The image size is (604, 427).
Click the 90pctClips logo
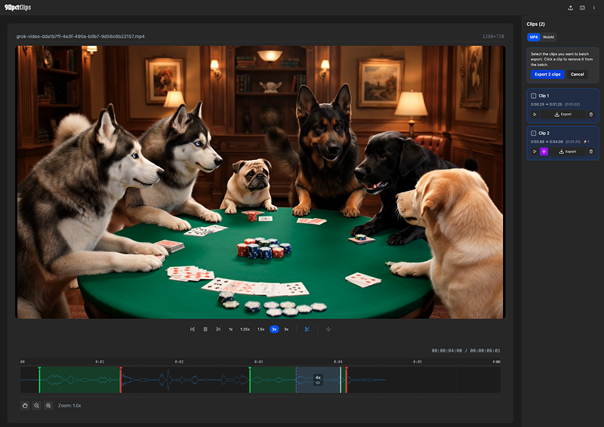click(x=17, y=8)
